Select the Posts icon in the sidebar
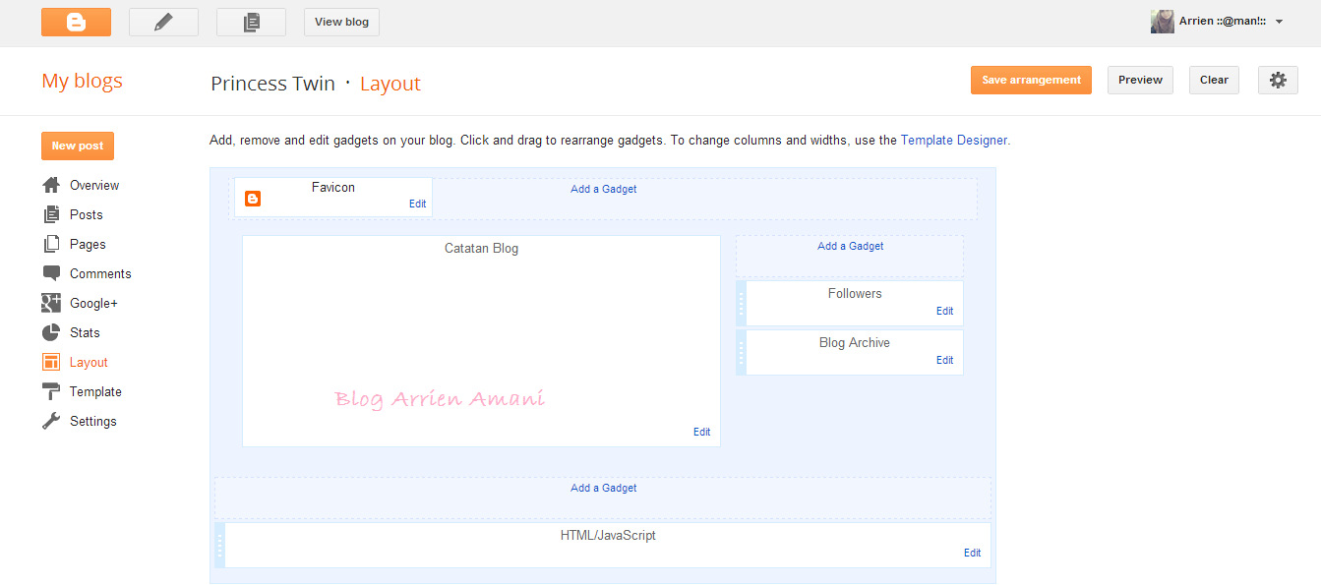 [50, 214]
